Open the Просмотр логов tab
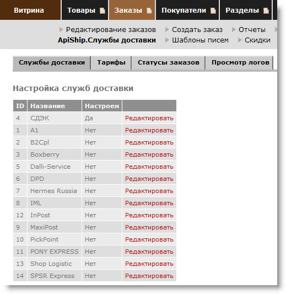Screen dimensions: 286x294 click(x=240, y=63)
